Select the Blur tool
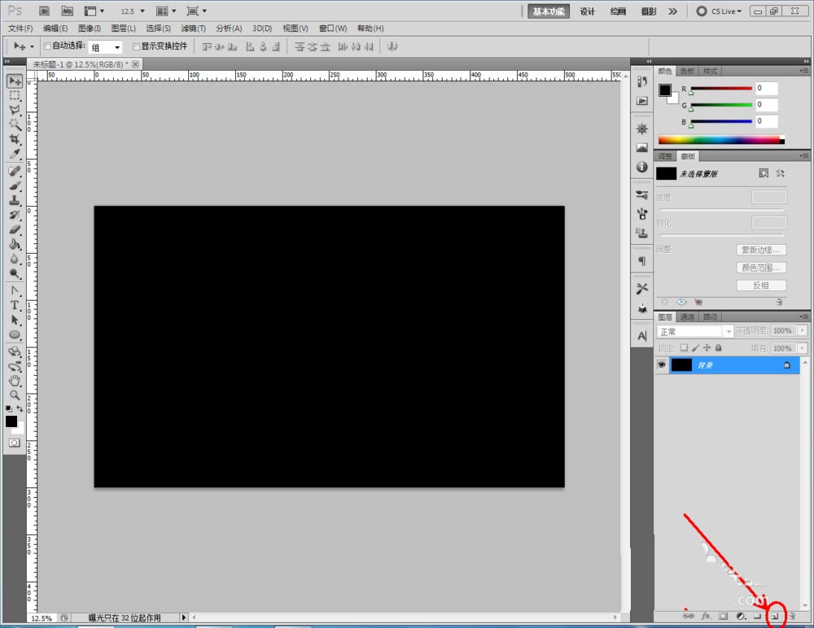This screenshot has height=628, width=814. (x=15, y=259)
